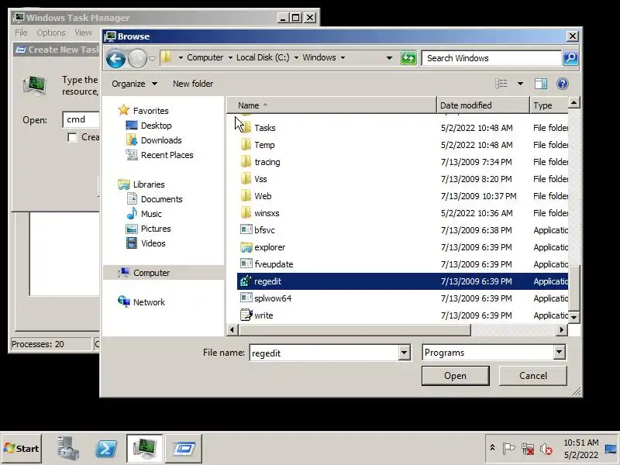
Task: Click the horizontal scrollbar right arrow
Action: [x=561, y=329]
